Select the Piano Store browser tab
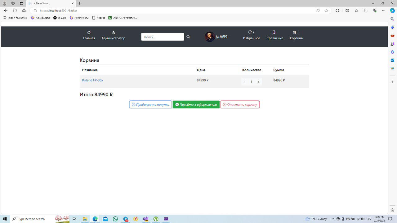Viewport: 397px width, 223px height. click(x=51, y=3)
